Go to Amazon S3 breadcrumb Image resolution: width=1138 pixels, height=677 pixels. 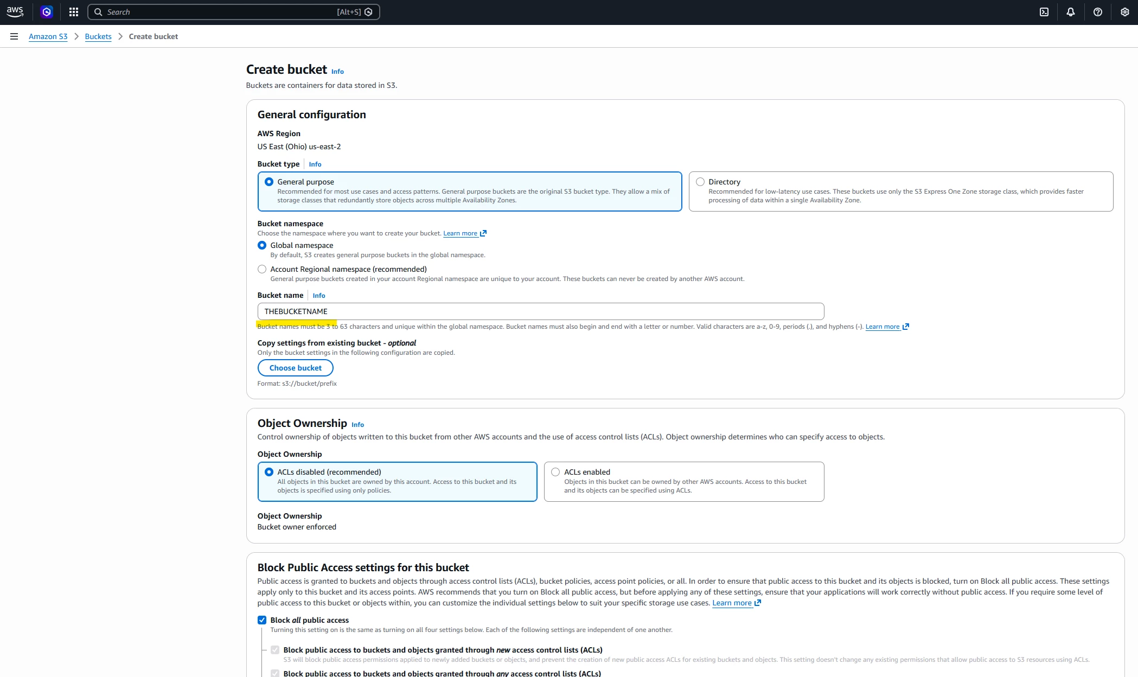click(x=48, y=36)
